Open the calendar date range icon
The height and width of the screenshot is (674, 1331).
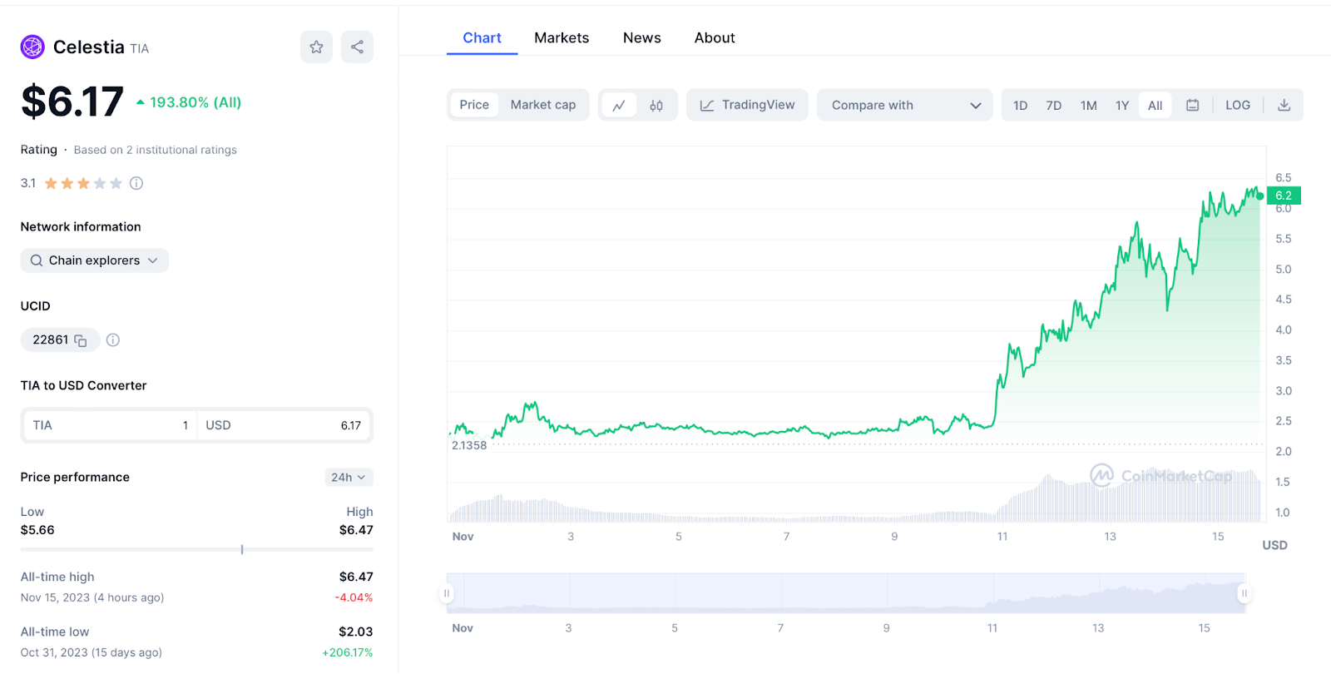1192,105
